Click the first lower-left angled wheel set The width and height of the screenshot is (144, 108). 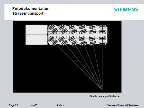[x=53, y=41]
